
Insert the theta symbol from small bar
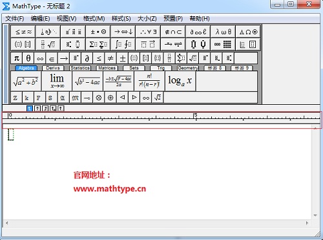point(28,58)
